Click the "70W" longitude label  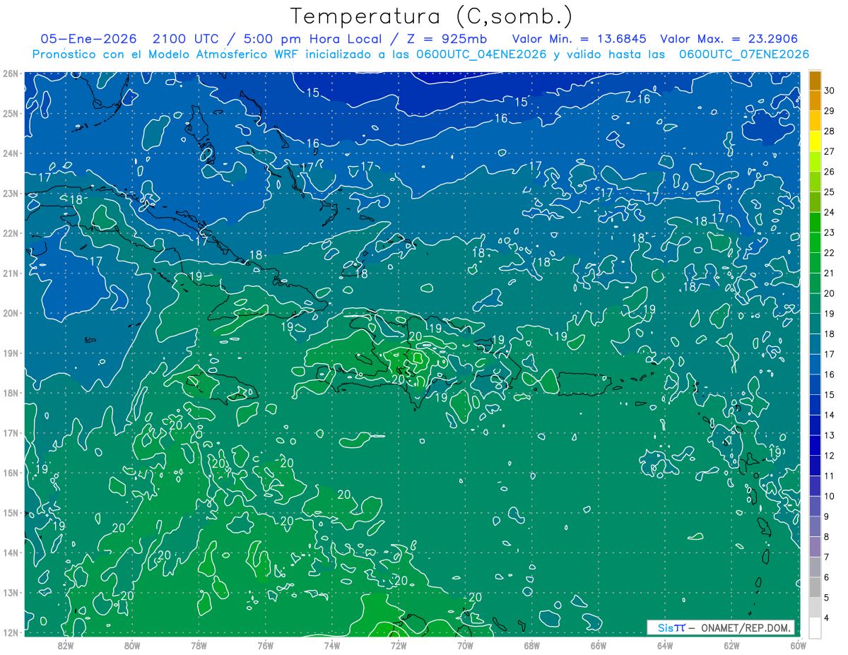click(x=465, y=645)
